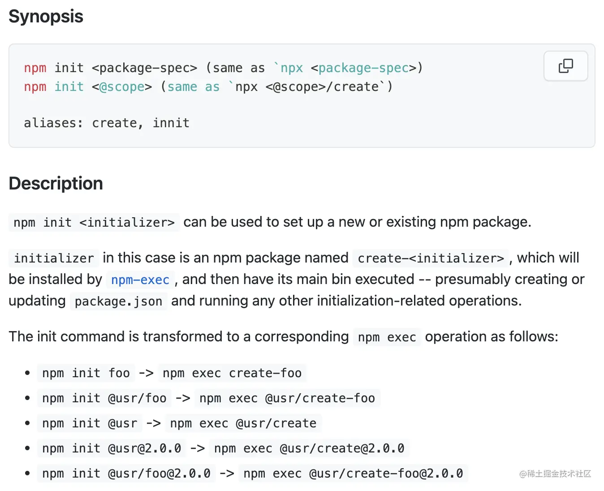Click the Description heading

click(x=56, y=184)
